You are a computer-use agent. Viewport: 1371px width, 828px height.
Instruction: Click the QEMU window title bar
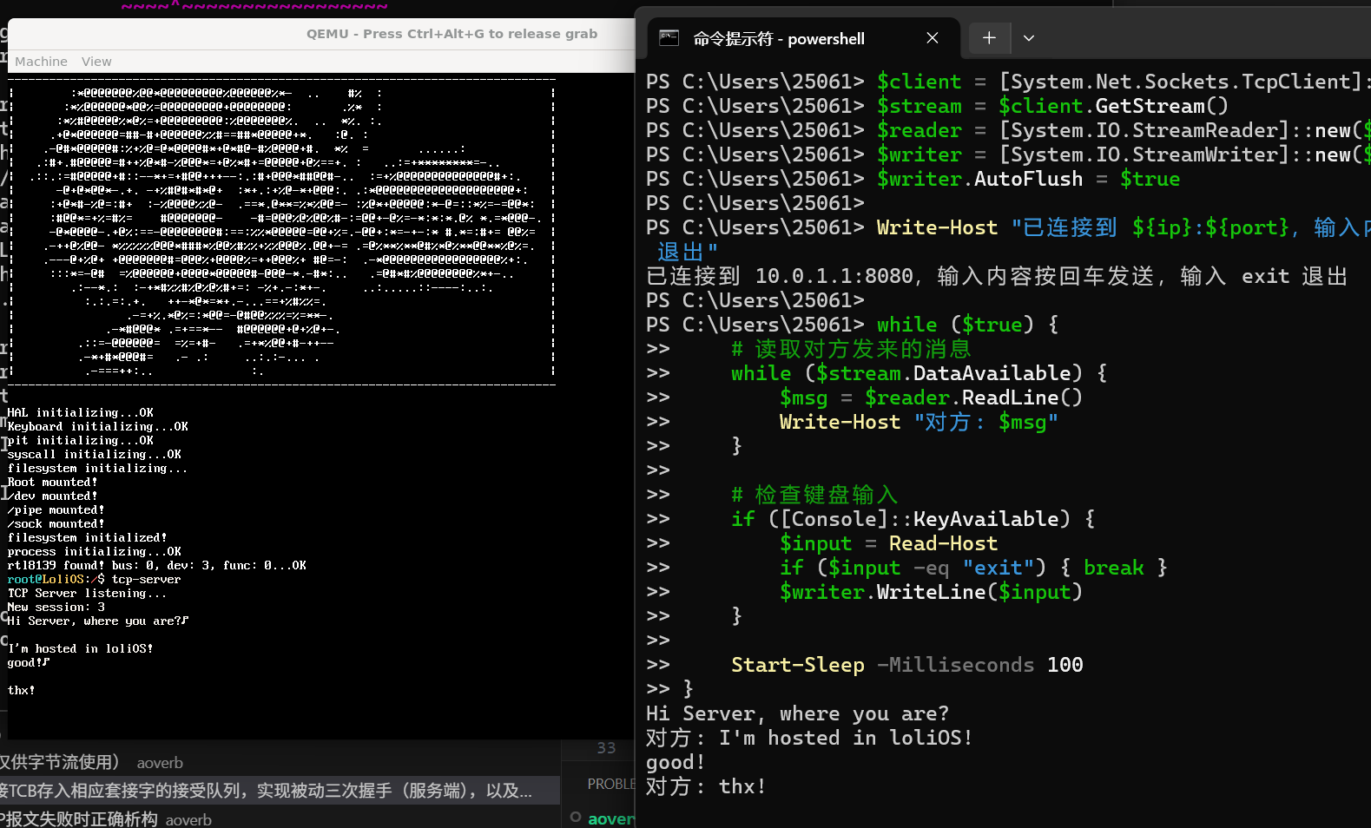[x=452, y=34]
